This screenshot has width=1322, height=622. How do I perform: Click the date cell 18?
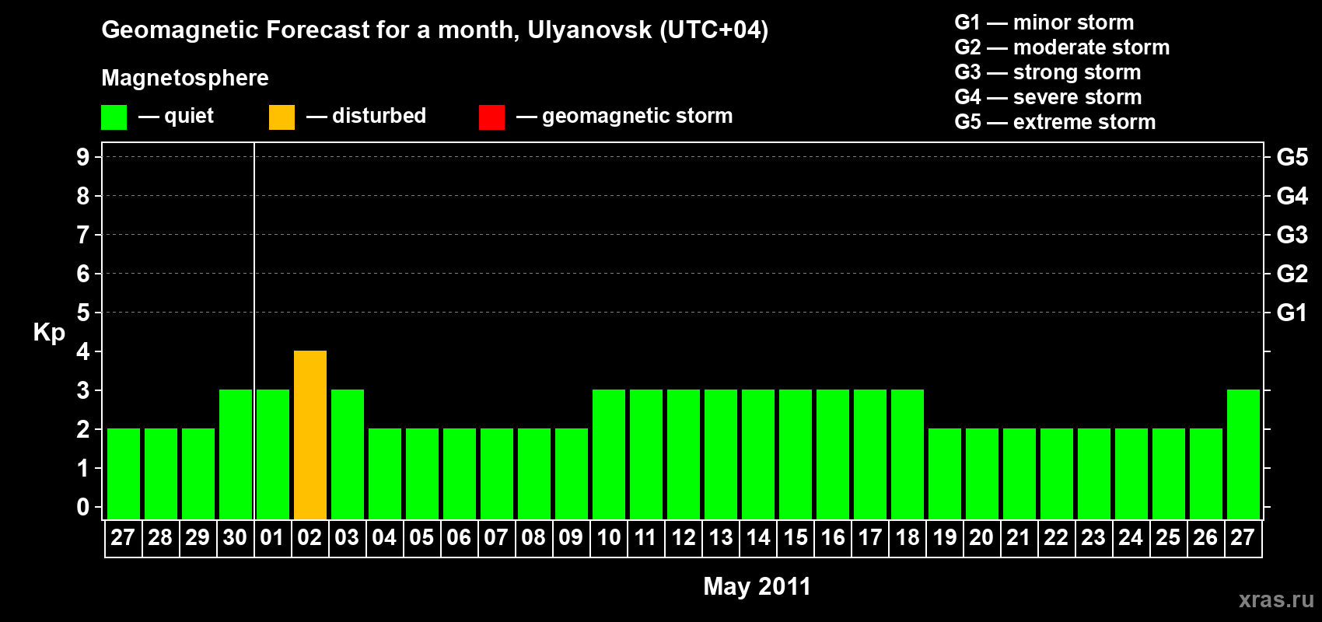point(908,538)
